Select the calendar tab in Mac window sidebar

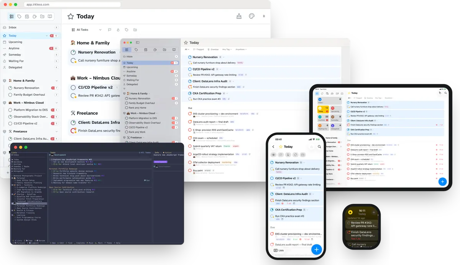(x=146, y=50)
